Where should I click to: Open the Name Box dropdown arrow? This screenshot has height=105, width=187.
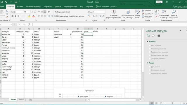11,24
